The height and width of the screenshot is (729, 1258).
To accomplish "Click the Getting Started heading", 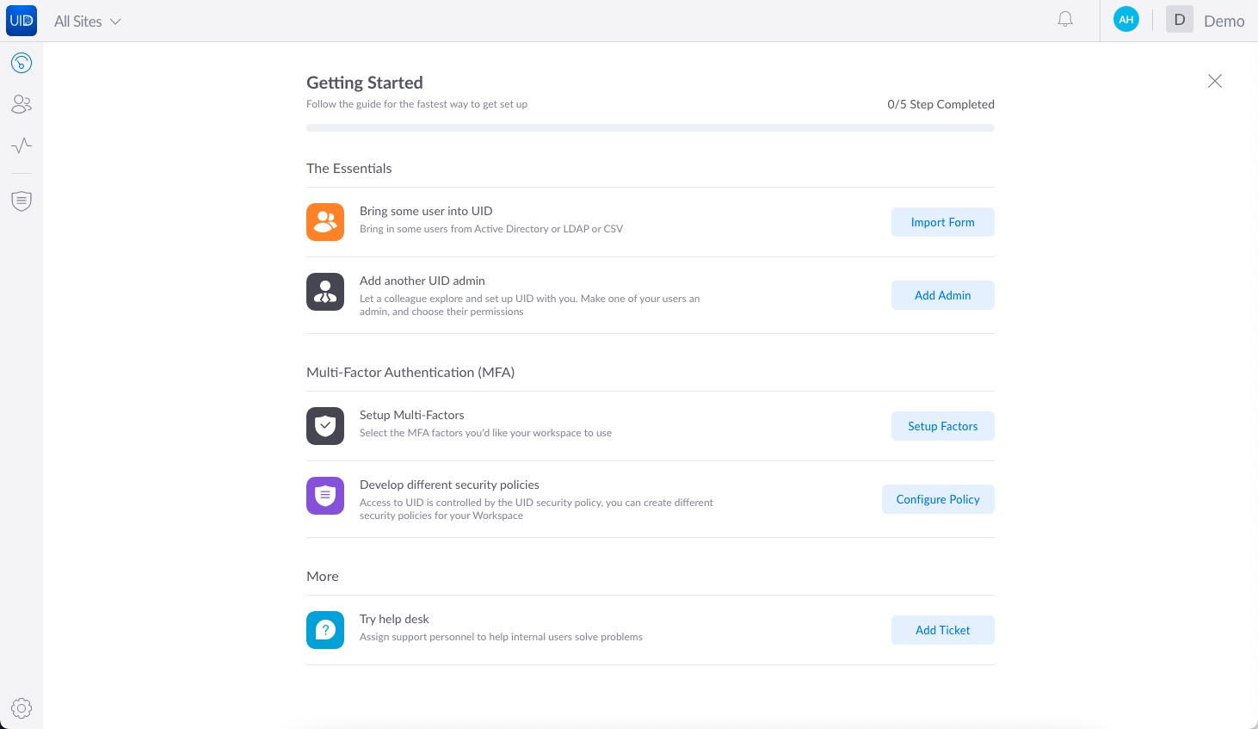I will [x=365, y=83].
